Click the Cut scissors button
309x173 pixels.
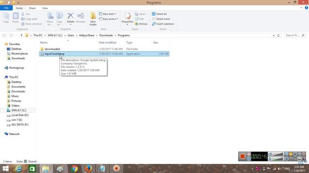[x=26, y=14]
